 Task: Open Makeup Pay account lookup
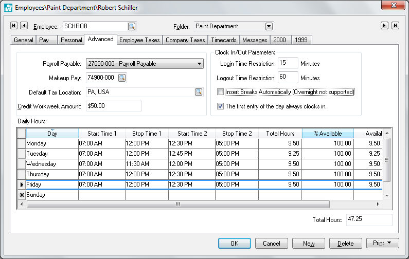(x=122, y=78)
